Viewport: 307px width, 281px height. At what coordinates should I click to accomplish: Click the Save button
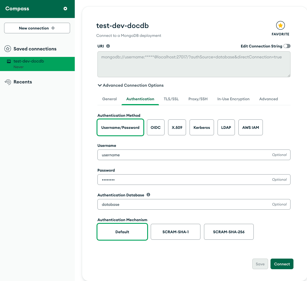coord(260,264)
